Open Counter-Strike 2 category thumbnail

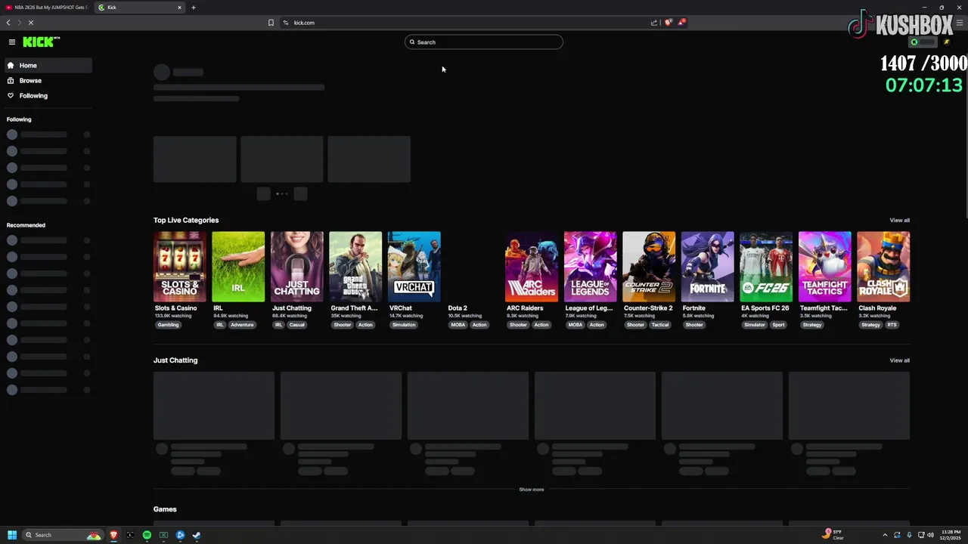[x=649, y=267]
